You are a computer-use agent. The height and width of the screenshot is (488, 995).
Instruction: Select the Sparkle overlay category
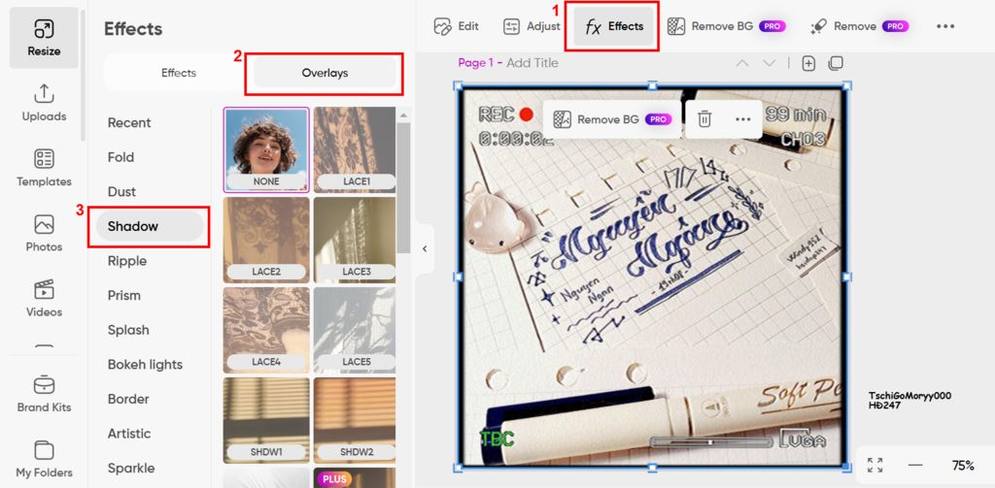131,469
